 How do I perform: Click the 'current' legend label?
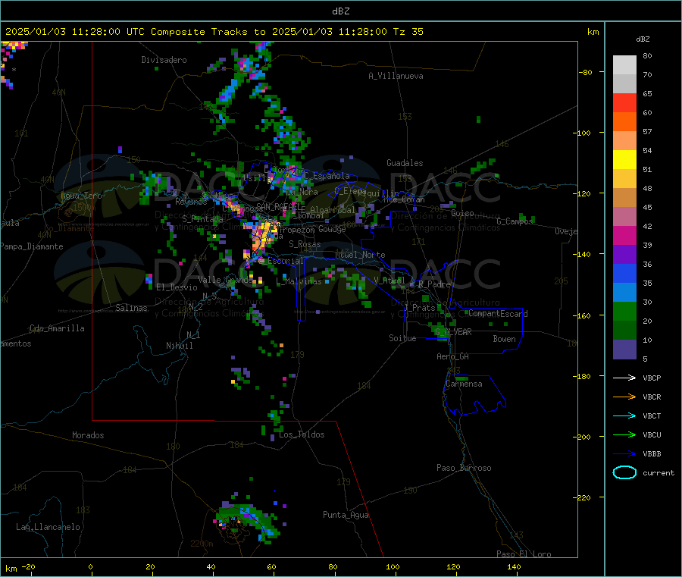pos(659,472)
